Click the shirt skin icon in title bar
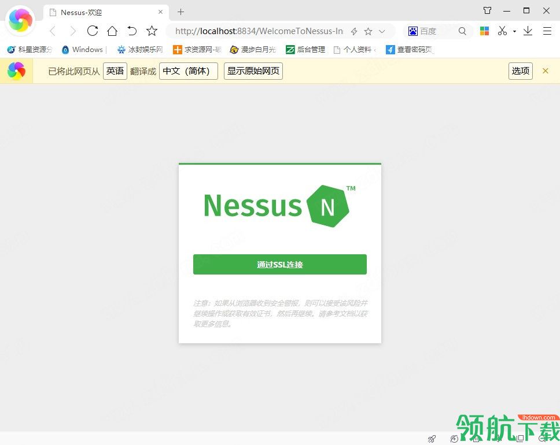This screenshot has height=445, width=560. [x=487, y=10]
